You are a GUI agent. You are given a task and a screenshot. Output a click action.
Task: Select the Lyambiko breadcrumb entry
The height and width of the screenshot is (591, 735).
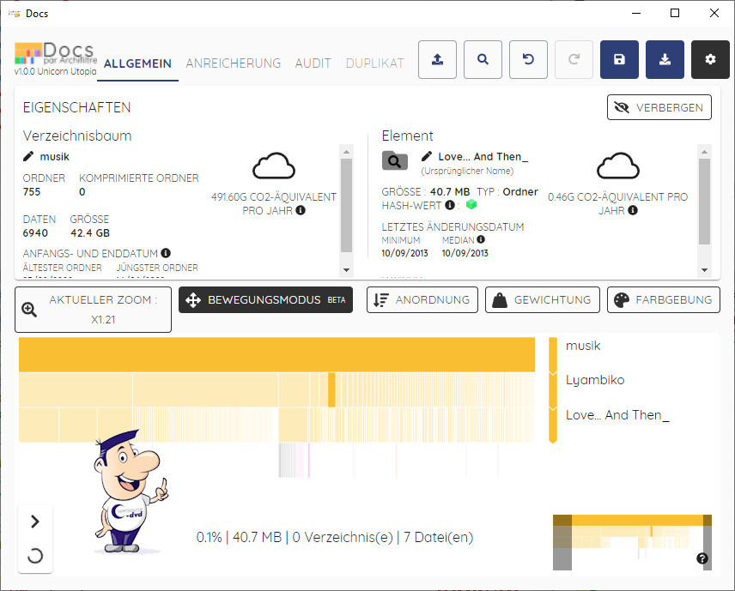594,380
